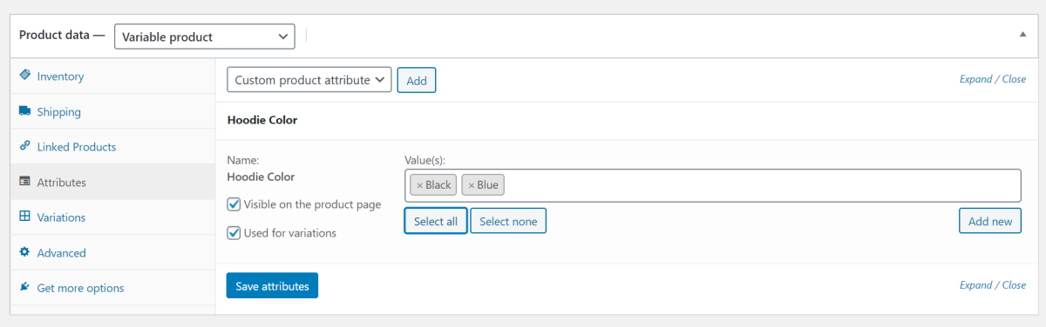1046x327 pixels.
Task: Open the Shipping tab
Action: pyautogui.click(x=112, y=111)
